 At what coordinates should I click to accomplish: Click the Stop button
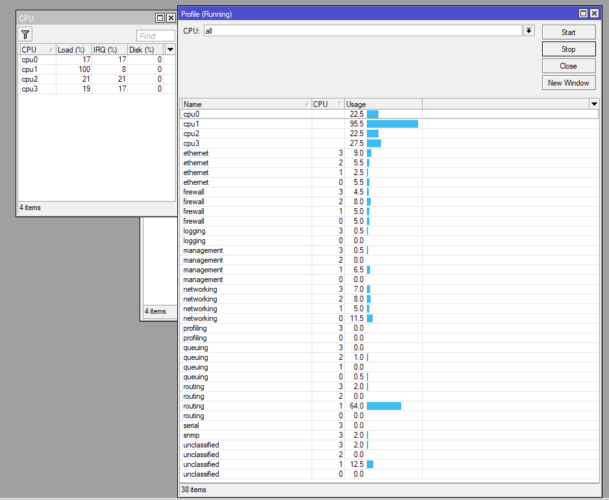click(x=569, y=49)
